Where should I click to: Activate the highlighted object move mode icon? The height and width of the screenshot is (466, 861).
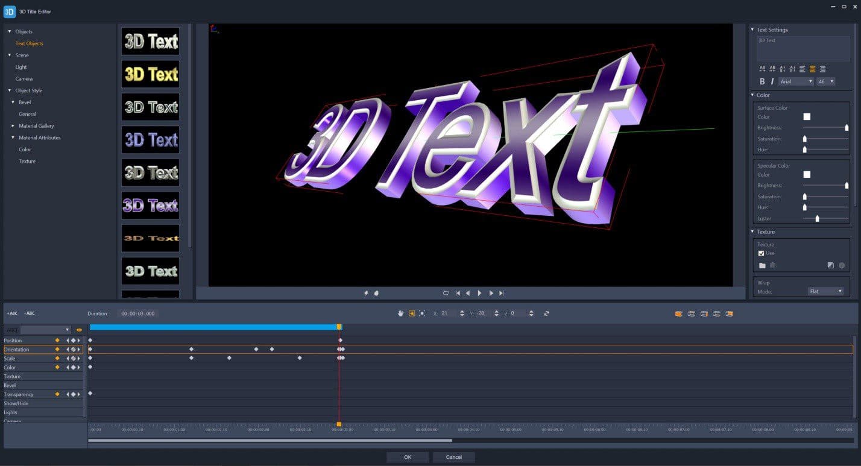[x=411, y=313]
